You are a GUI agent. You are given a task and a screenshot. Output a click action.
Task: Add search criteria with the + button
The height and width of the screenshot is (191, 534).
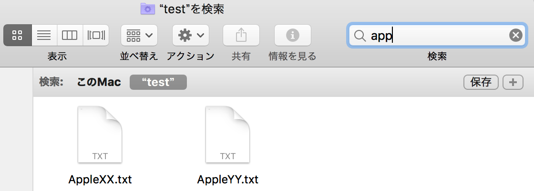click(513, 83)
